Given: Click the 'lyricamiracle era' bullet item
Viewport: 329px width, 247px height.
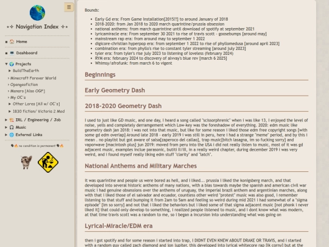Looking at the screenshot, I should 181,34.
